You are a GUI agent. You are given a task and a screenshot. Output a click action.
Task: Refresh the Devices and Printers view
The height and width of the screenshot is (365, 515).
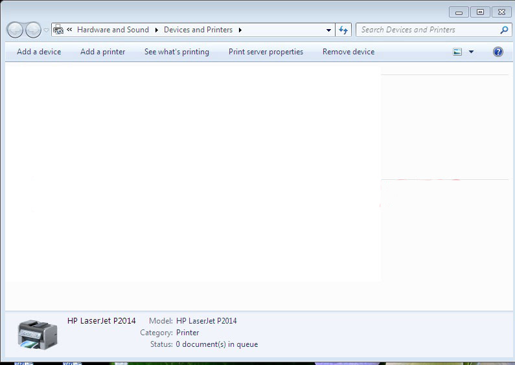(x=343, y=30)
